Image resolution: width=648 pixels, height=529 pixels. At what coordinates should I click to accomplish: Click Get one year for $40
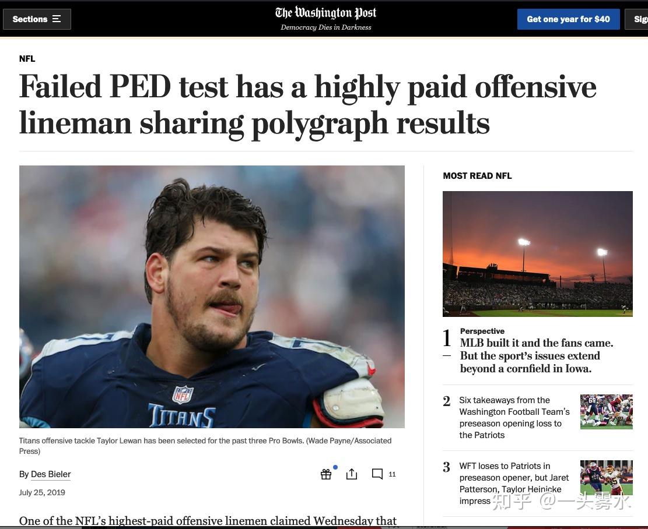(x=568, y=19)
